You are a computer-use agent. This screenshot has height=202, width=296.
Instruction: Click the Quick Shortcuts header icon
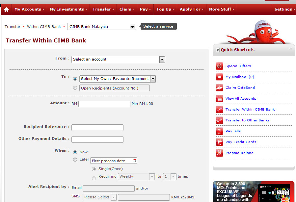[218, 50]
